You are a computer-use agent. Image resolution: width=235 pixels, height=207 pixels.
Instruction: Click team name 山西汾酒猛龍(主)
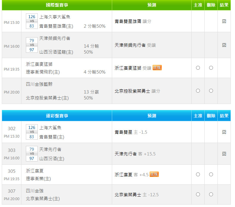pyautogui.click(x=56, y=52)
